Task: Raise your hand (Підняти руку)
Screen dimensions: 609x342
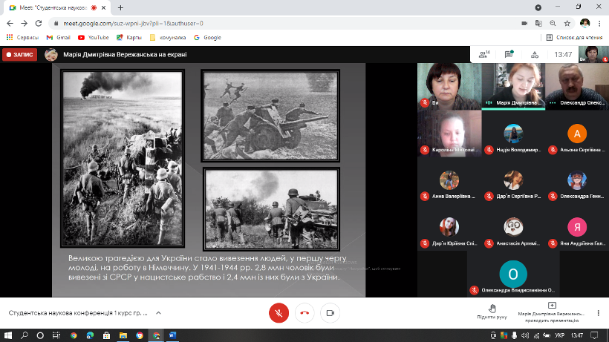Action: tap(492, 310)
